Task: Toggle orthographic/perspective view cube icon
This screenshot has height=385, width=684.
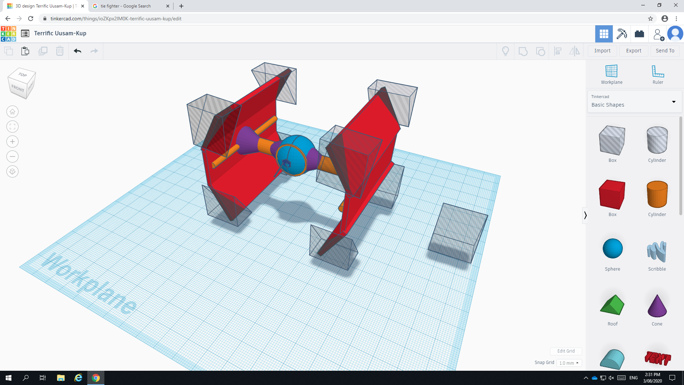Action: click(x=12, y=171)
